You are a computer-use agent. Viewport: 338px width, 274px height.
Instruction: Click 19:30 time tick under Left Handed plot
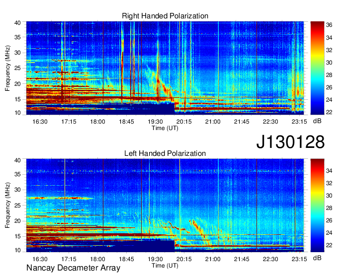click(x=155, y=259)
